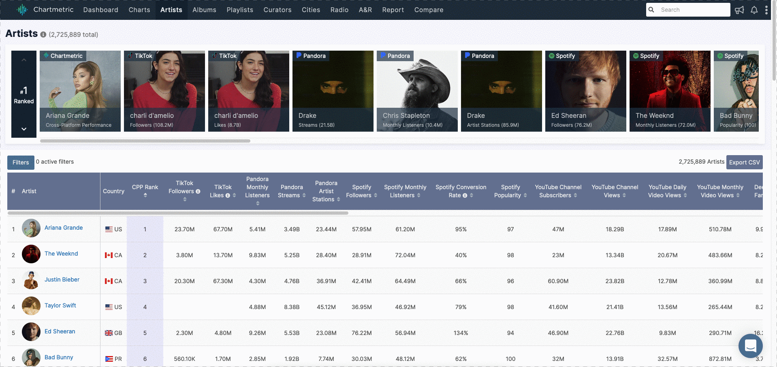Sort by Spotify Followers column
Screen dimensions: 777x367
[x=376, y=196]
